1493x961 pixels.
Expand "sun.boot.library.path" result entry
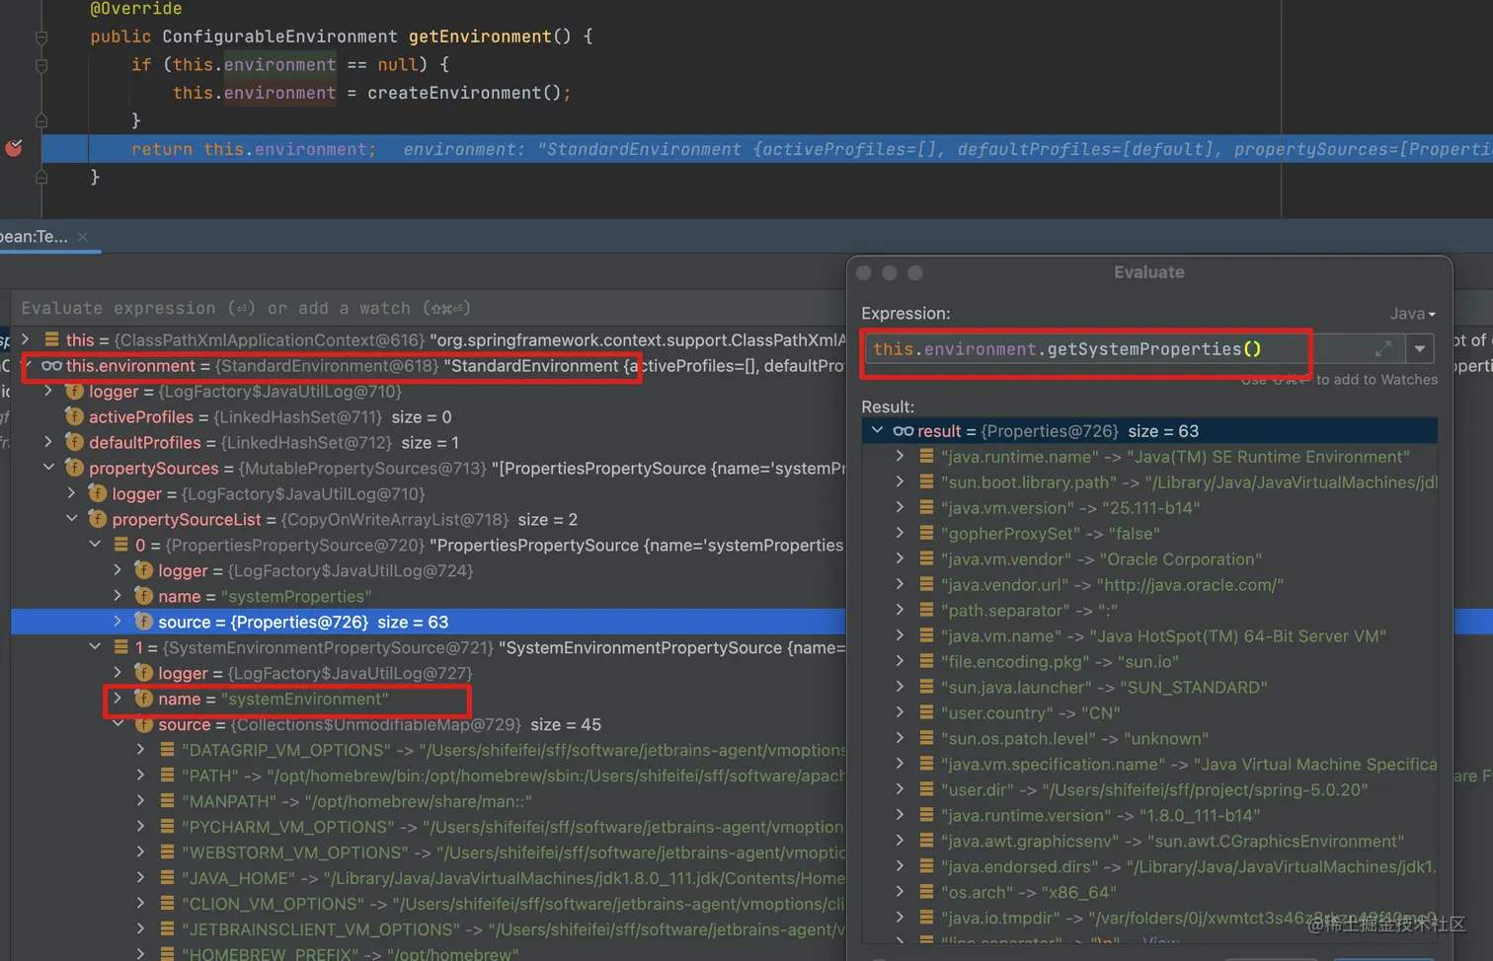pyautogui.click(x=900, y=481)
